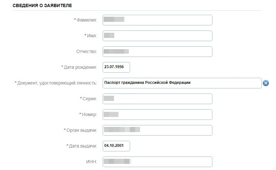Click the Серия input field

tap(157, 99)
